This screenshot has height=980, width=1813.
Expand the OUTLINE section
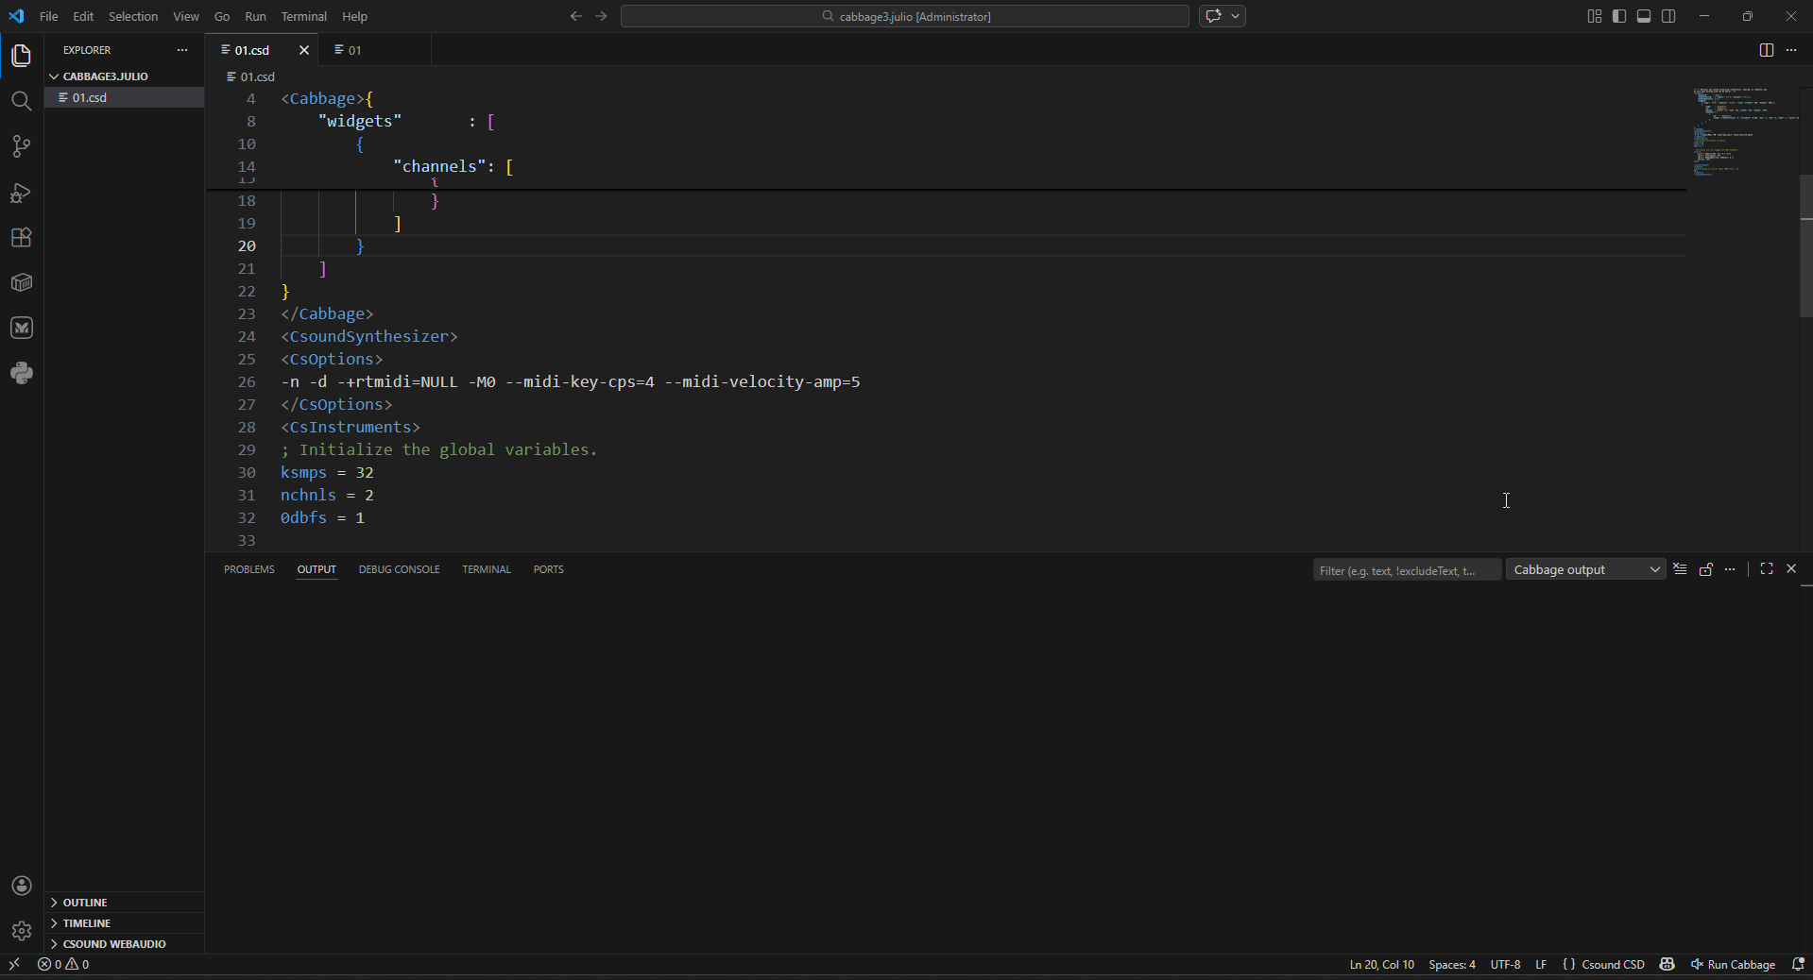[x=85, y=903]
